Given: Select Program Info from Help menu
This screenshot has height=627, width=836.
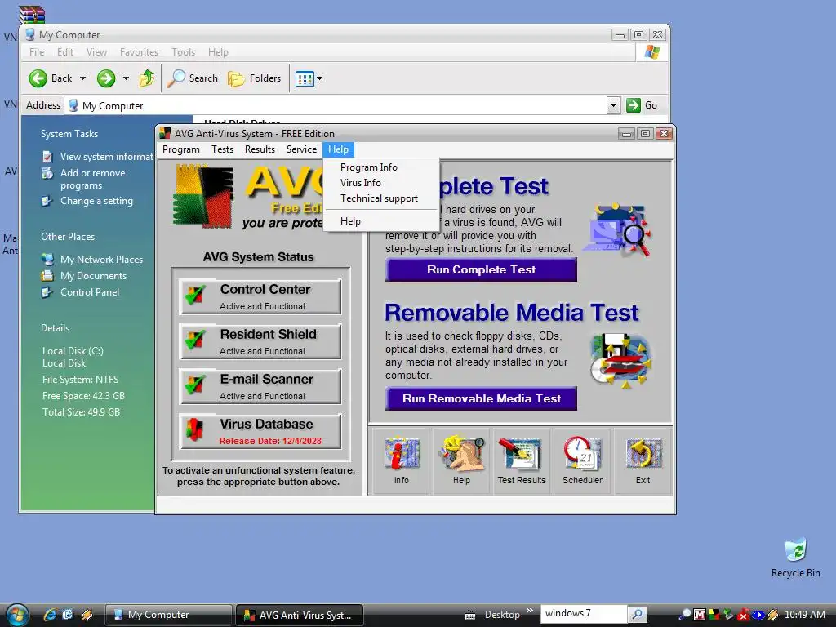Looking at the screenshot, I should [x=369, y=167].
